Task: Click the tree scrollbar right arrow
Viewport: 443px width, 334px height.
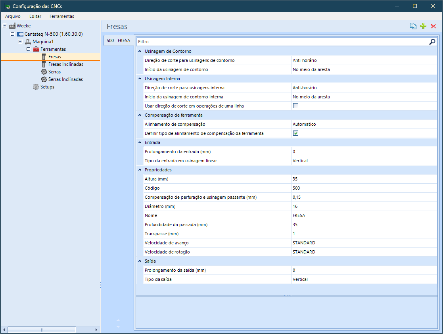Action: [x=96, y=330]
